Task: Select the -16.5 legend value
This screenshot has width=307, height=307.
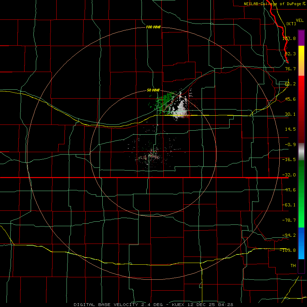Action: pyautogui.click(x=289, y=160)
